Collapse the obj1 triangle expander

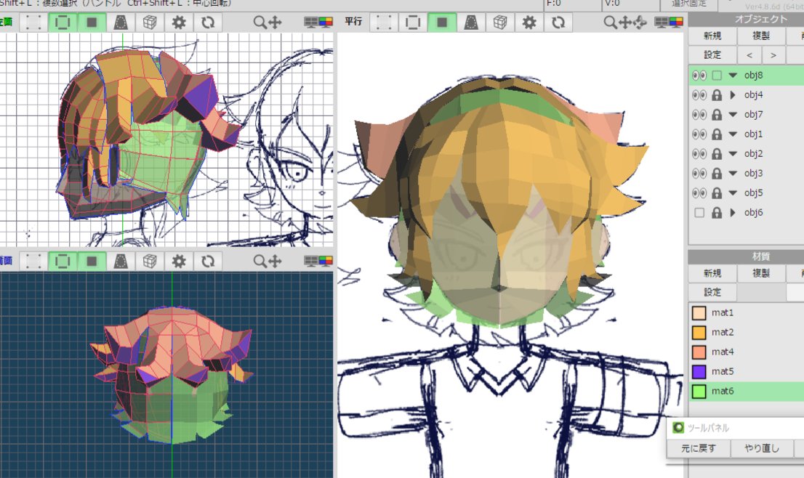tap(733, 134)
